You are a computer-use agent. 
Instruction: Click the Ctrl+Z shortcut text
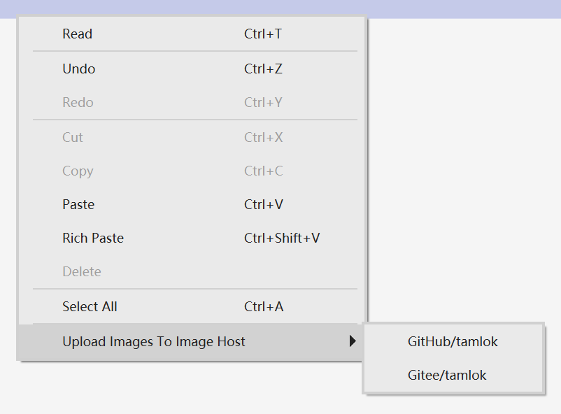tap(263, 69)
